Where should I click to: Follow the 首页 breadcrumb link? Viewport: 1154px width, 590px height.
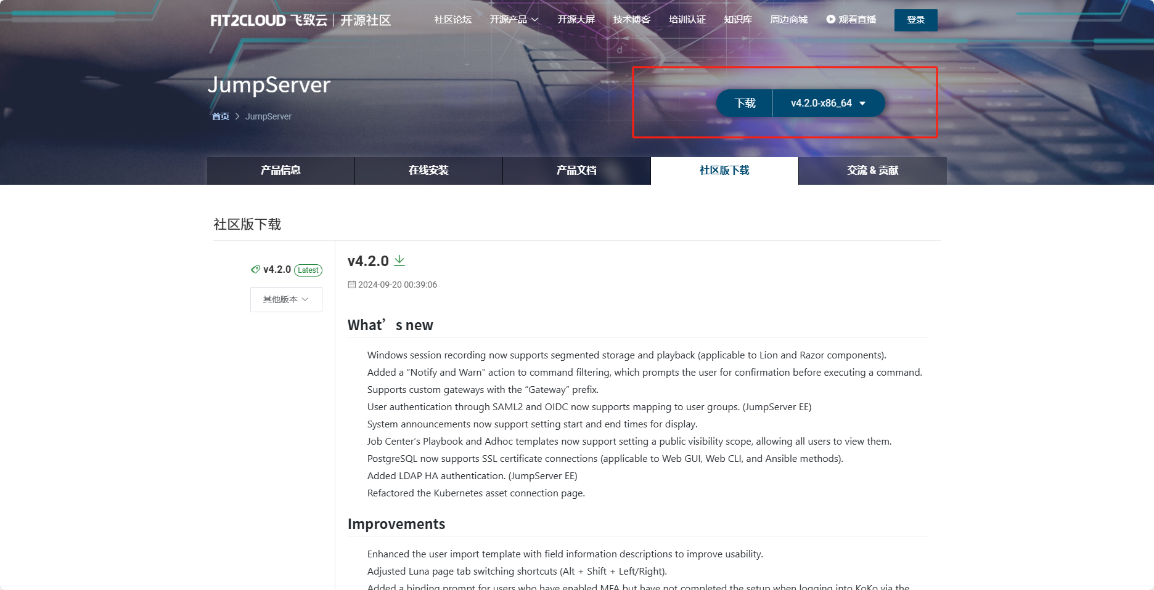coord(220,116)
